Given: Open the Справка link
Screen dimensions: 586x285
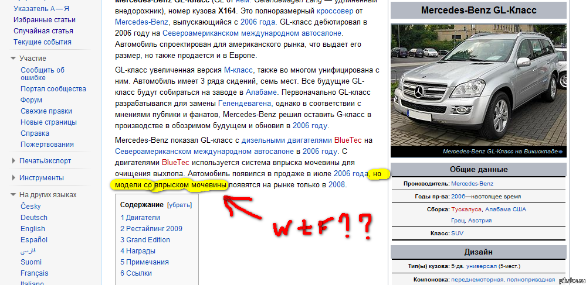Looking at the screenshot, I should pyautogui.click(x=35, y=133).
